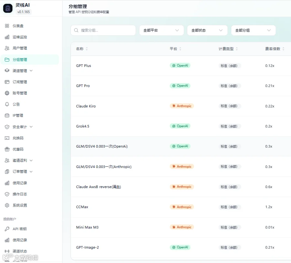Viewport: 291px width, 263px height.
Task: Click the 渠道管理 layers icon
Action: [7, 71]
